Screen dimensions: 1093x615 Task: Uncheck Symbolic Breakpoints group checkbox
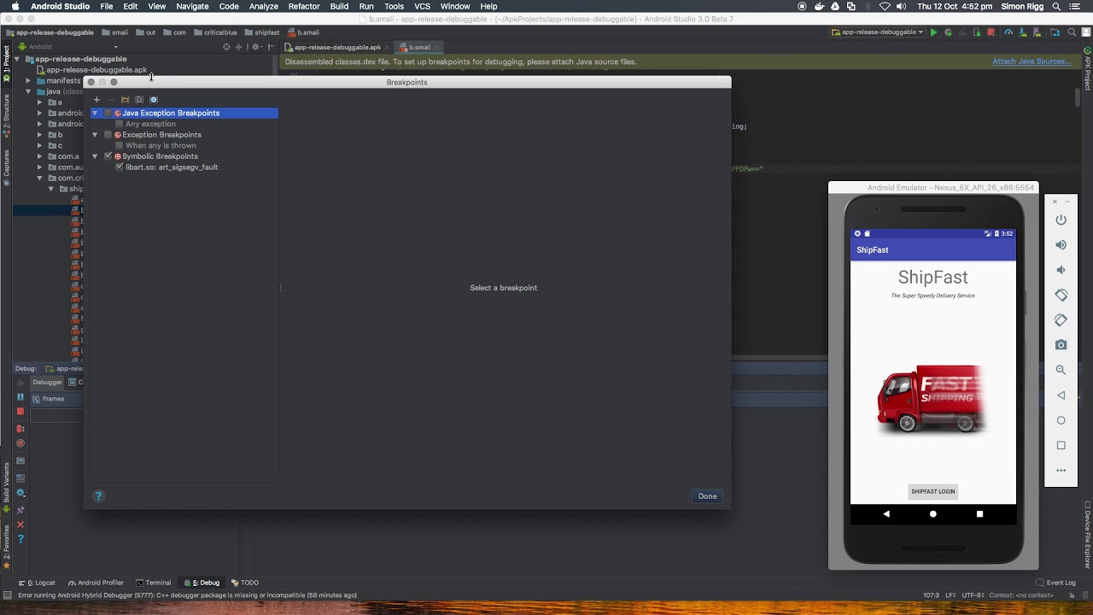point(108,156)
